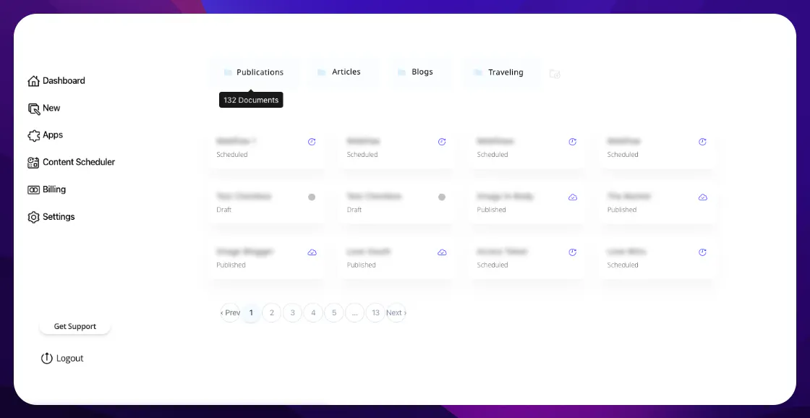The width and height of the screenshot is (810, 418).
Task: Open the Settings gear icon
Action: point(33,217)
